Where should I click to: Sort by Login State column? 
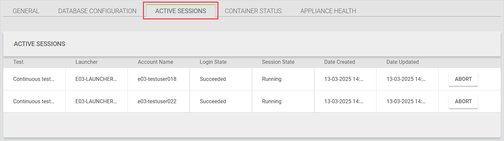coord(213,62)
